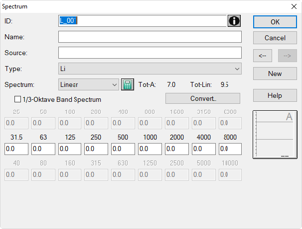
Task: Select the 125 Hz band value field
Action: (x=70, y=149)
